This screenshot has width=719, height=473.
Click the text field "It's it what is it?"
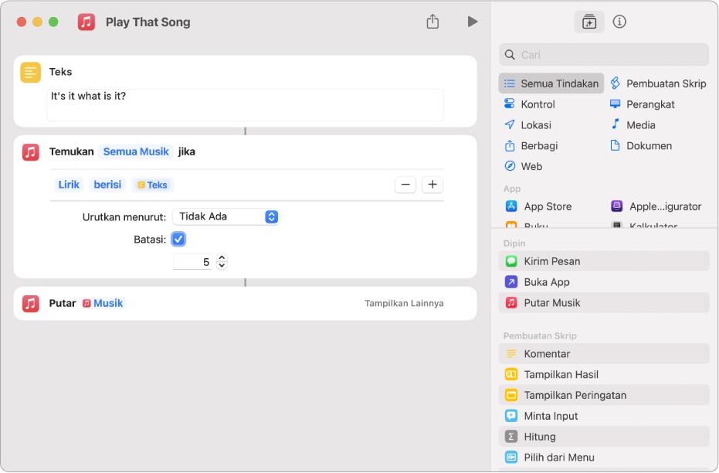[x=246, y=105]
